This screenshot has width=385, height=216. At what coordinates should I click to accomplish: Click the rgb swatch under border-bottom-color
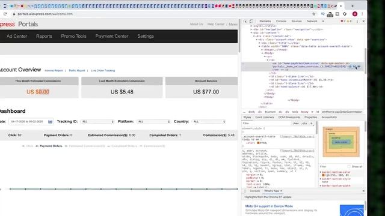(x=324, y=175)
